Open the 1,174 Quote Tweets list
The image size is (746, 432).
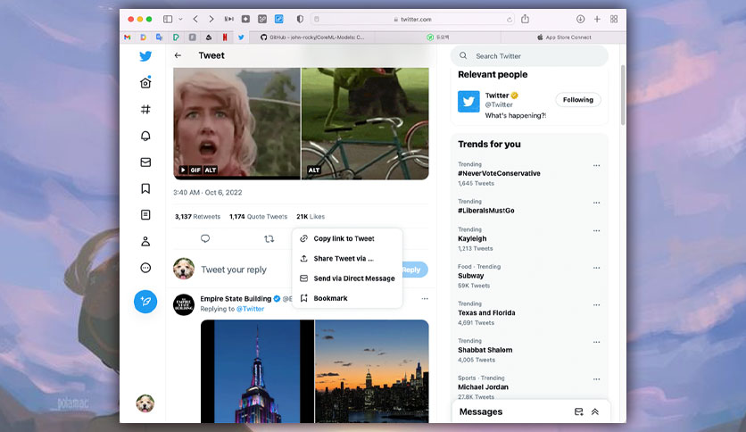[259, 217]
